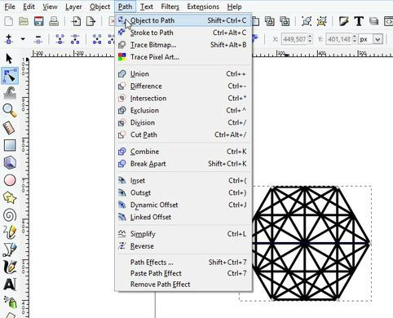Image resolution: width=393 pixels, height=318 pixels.
Task: Apply Union from the Path menu
Action: (x=183, y=74)
